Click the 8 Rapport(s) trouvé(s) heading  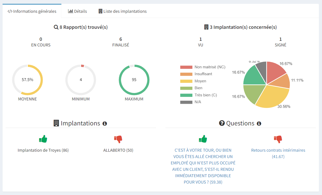81,27
